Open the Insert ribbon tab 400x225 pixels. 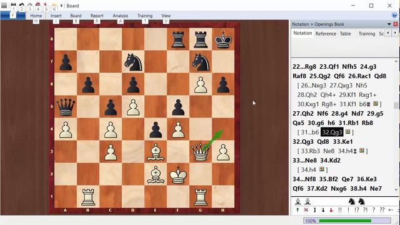tap(56, 16)
